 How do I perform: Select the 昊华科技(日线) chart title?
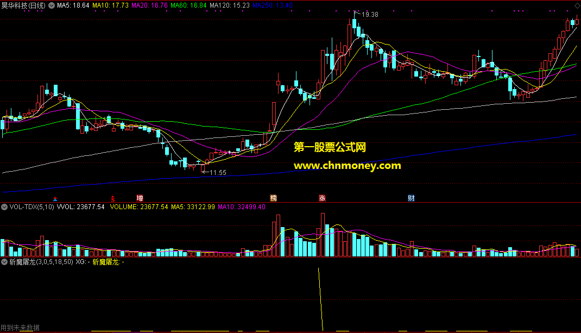coord(23,5)
